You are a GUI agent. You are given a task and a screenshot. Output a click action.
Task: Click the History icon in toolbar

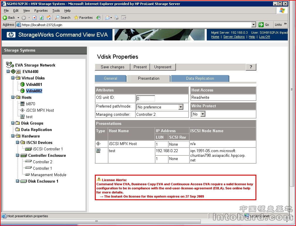pyautogui.click(x=98, y=18)
